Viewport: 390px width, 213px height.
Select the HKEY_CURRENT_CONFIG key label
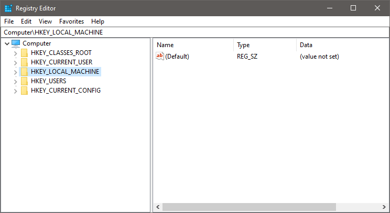coord(66,91)
